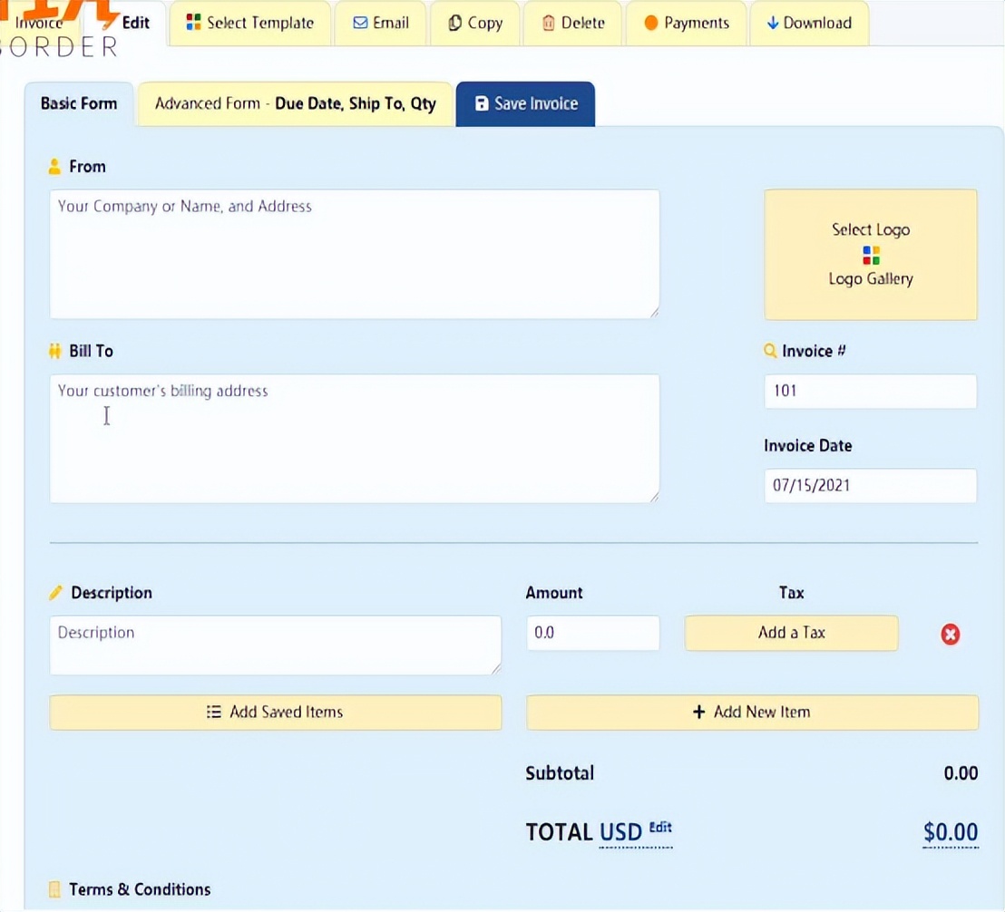Click the Download tab
Image resolution: width=1005 pixels, height=912 pixels.
pyautogui.click(x=809, y=23)
